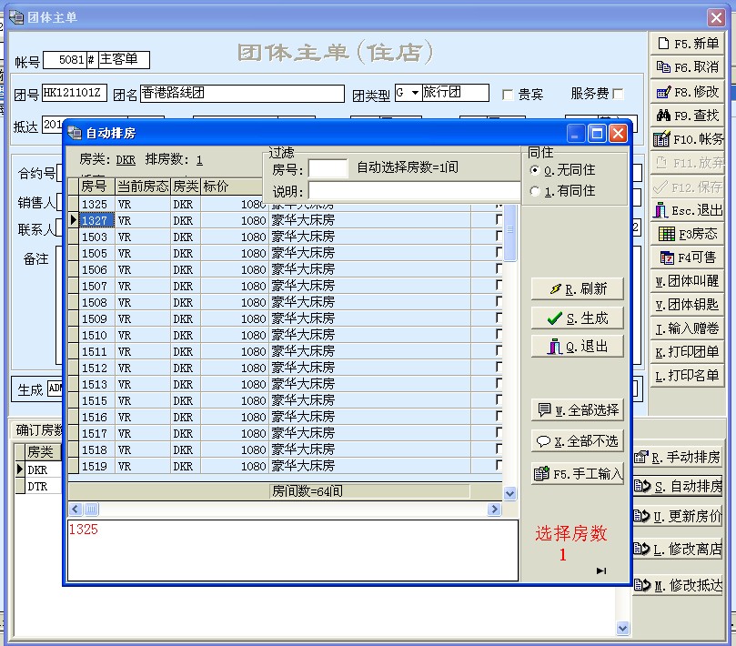Click R.手动排房 manual room assignment button
This screenshot has height=646, width=736.
tap(677, 458)
